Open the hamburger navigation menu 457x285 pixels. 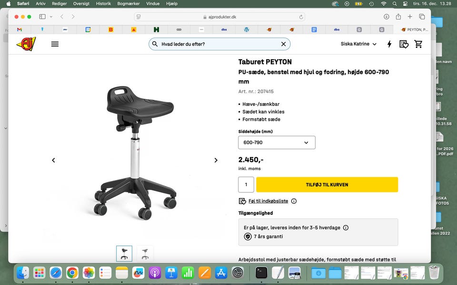(x=55, y=44)
